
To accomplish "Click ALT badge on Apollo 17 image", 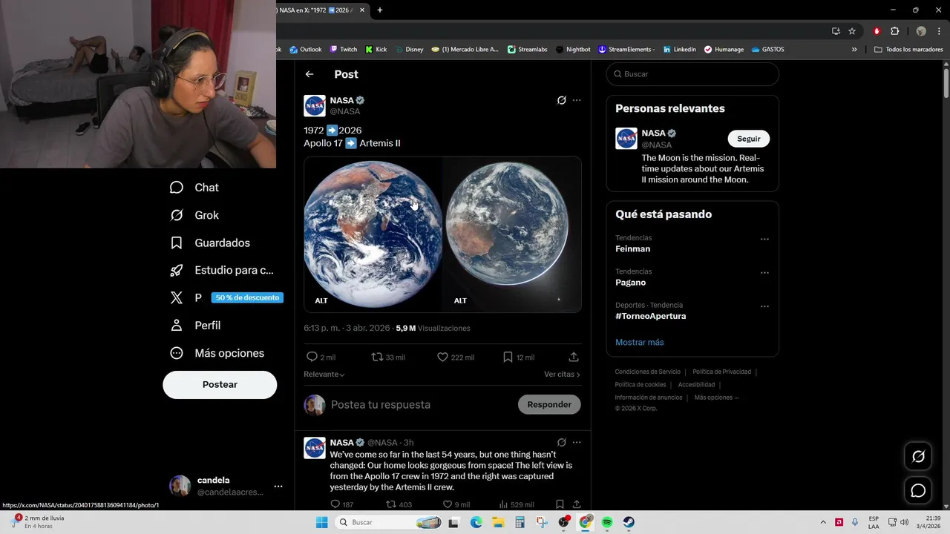I will point(321,300).
